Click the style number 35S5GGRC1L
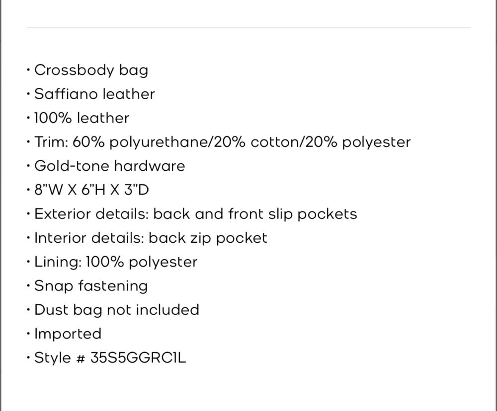The height and width of the screenshot is (411, 497). [x=138, y=358]
